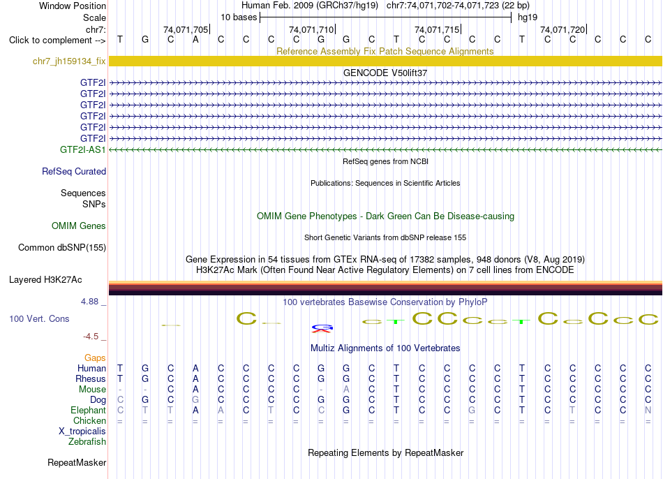This screenshot has width=663, height=479.
Task: Click the hg19 label beside the scale bar
Action: coord(528,17)
